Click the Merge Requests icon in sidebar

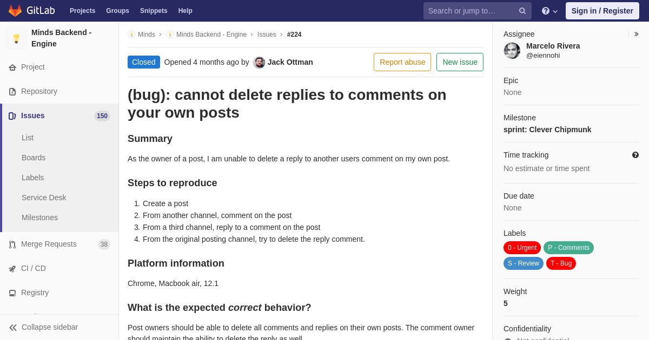point(12,244)
